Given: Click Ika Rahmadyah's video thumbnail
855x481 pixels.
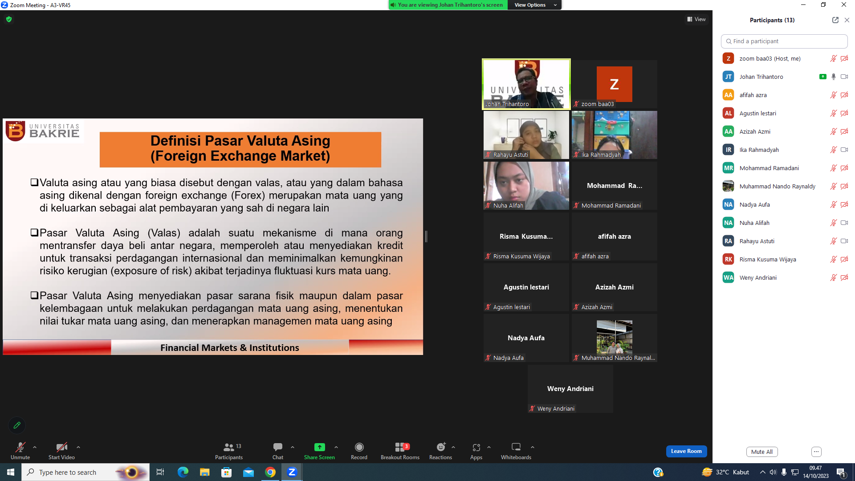Looking at the screenshot, I should [x=615, y=135].
